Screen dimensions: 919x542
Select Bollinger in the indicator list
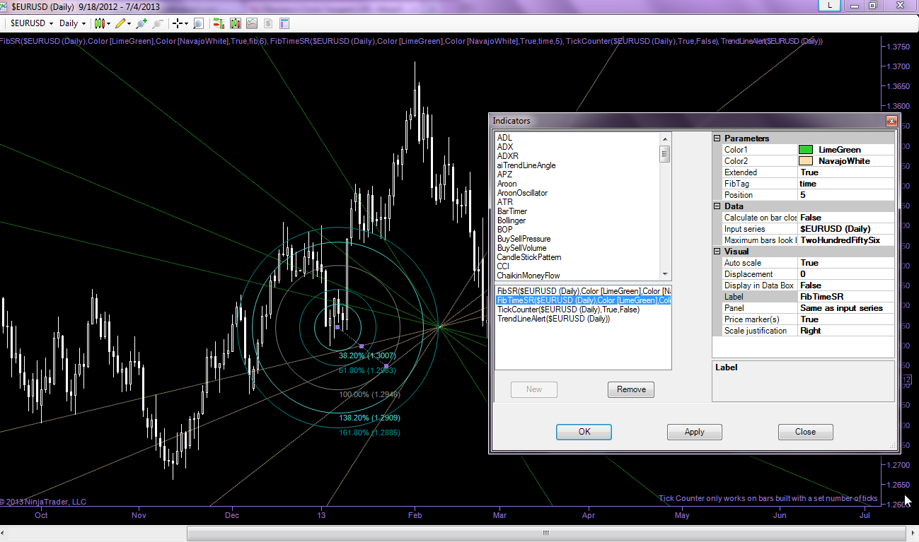coord(511,220)
